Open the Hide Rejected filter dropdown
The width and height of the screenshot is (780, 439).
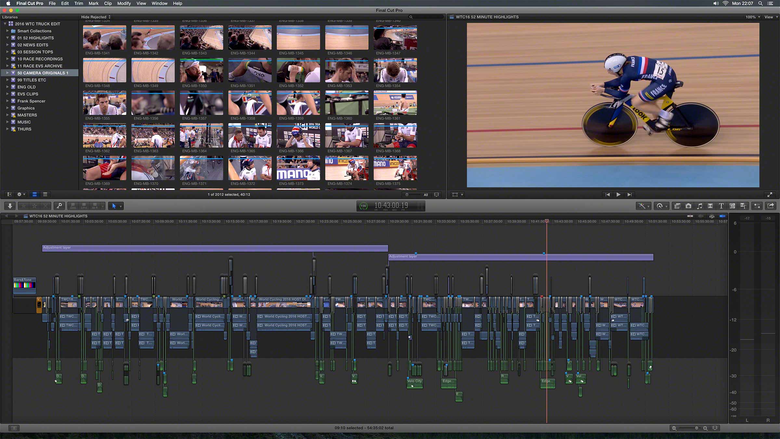(96, 17)
